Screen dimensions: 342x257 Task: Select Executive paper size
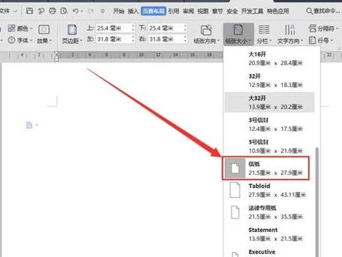click(x=269, y=252)
